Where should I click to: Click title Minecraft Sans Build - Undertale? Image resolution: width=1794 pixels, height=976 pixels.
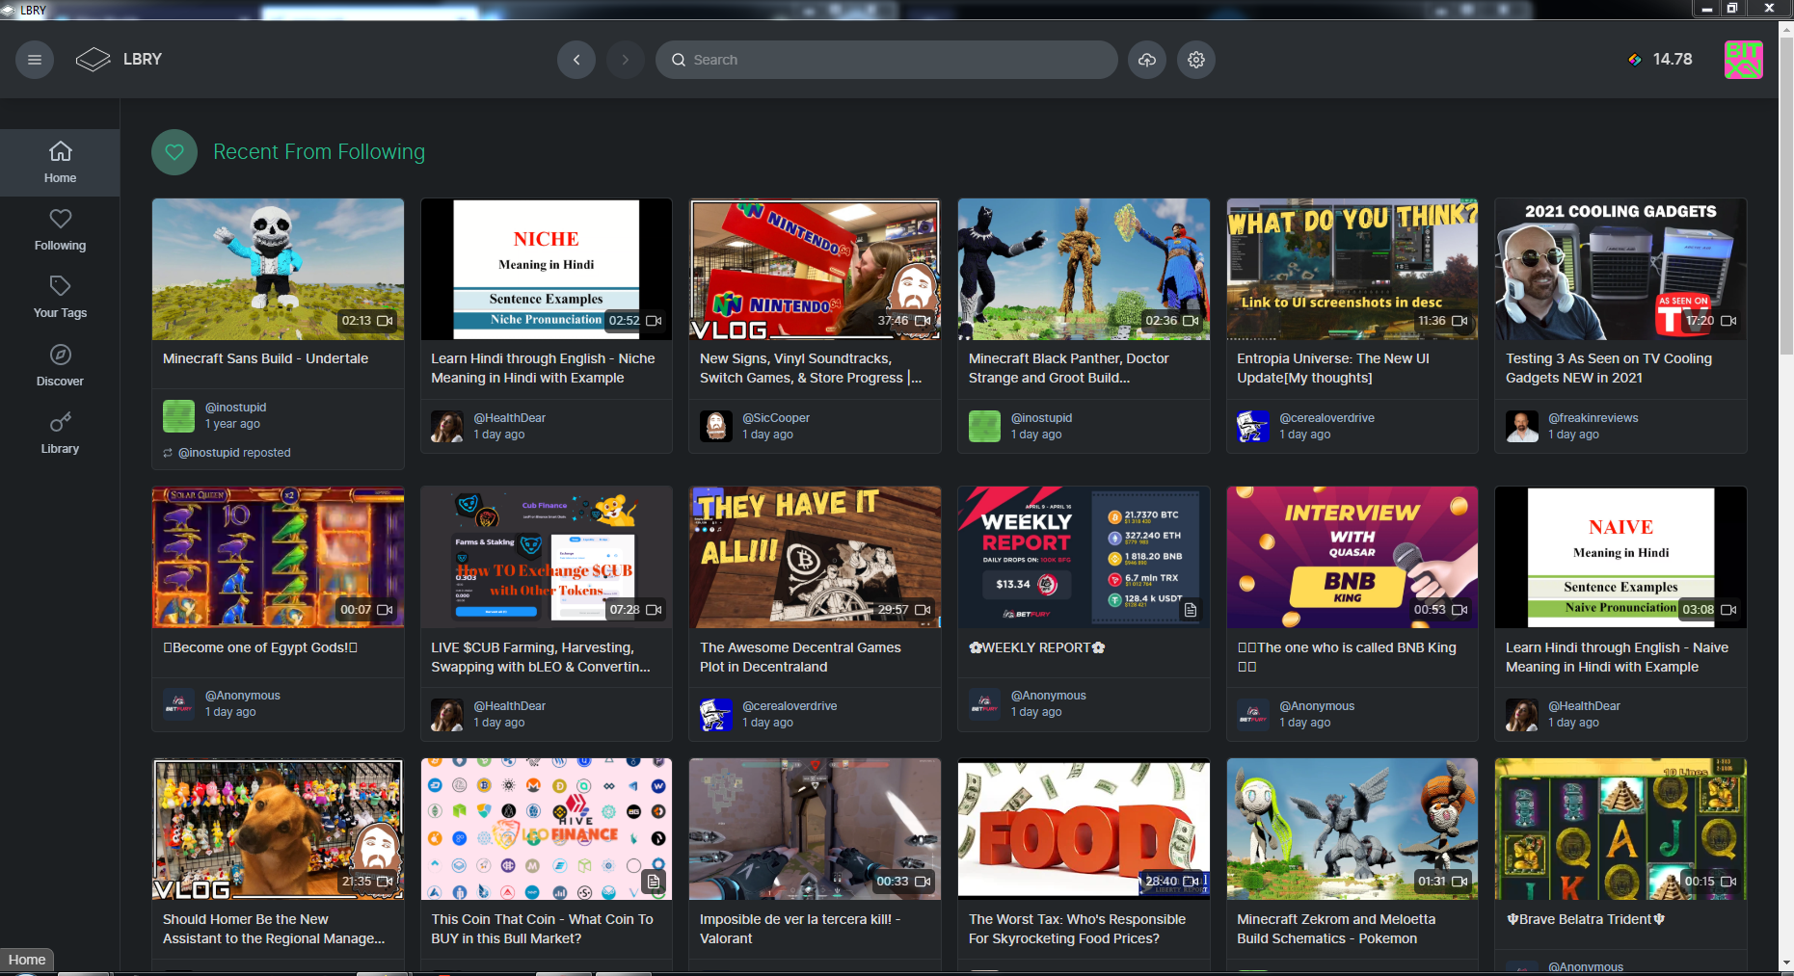[265, 358]
